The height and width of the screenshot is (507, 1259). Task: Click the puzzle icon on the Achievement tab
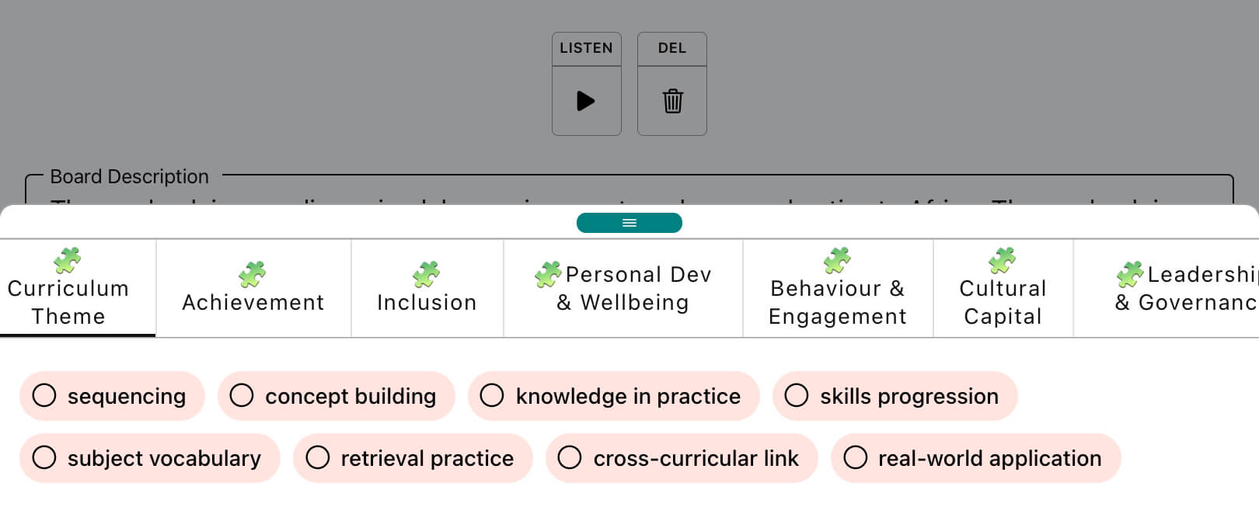coord(253,273)
